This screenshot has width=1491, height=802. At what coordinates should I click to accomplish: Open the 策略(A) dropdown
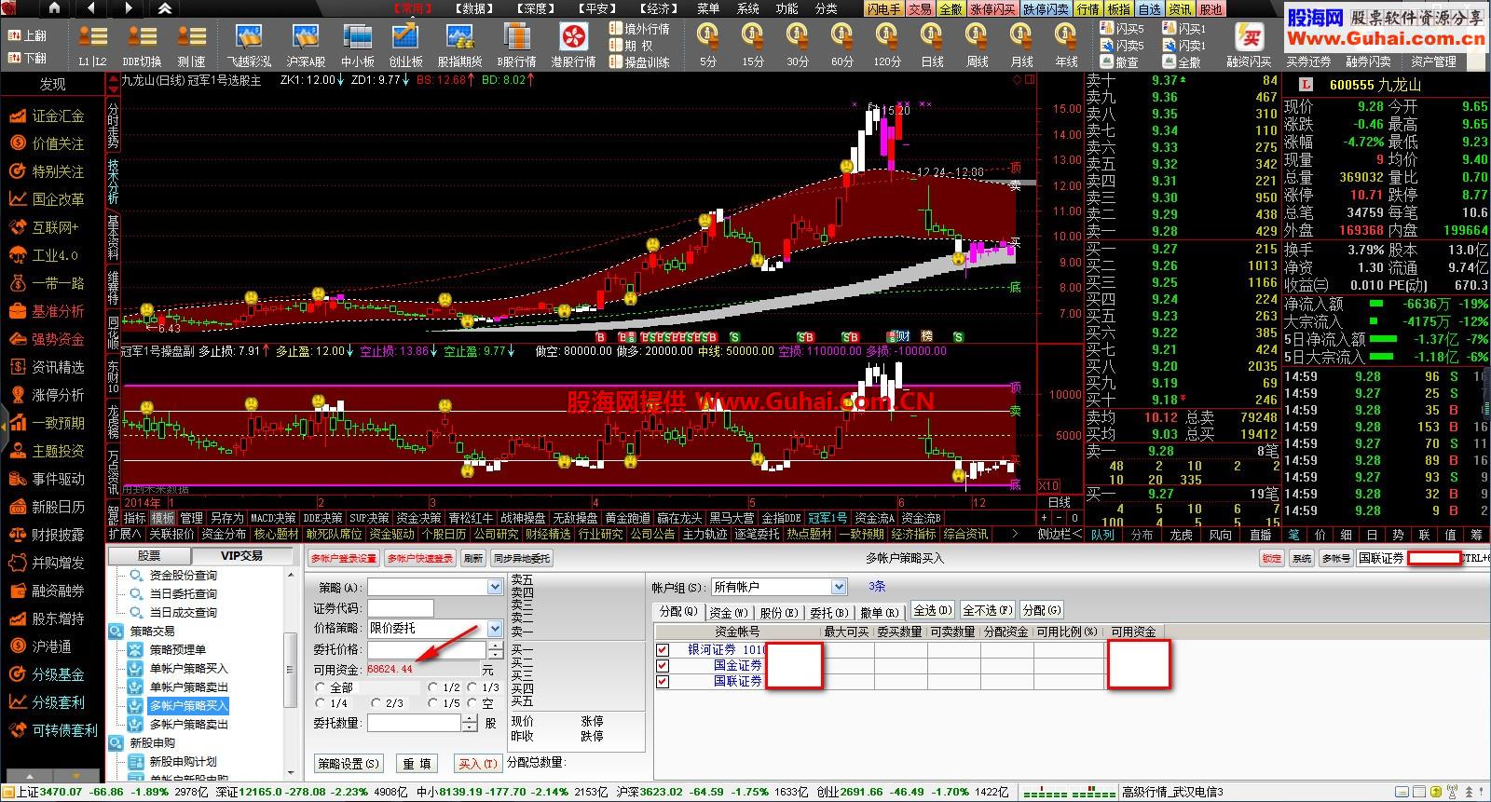pos(495,587)
